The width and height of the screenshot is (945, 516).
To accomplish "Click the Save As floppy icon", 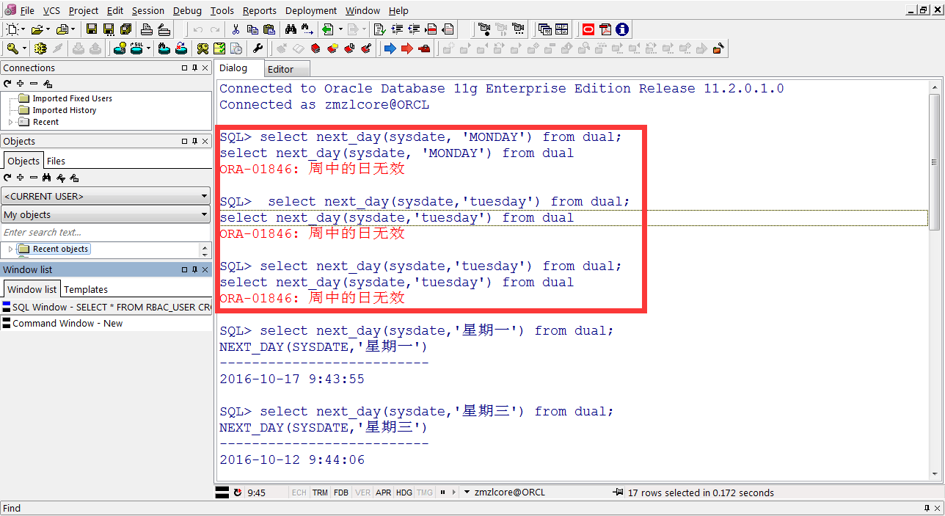I will (109, 29).
